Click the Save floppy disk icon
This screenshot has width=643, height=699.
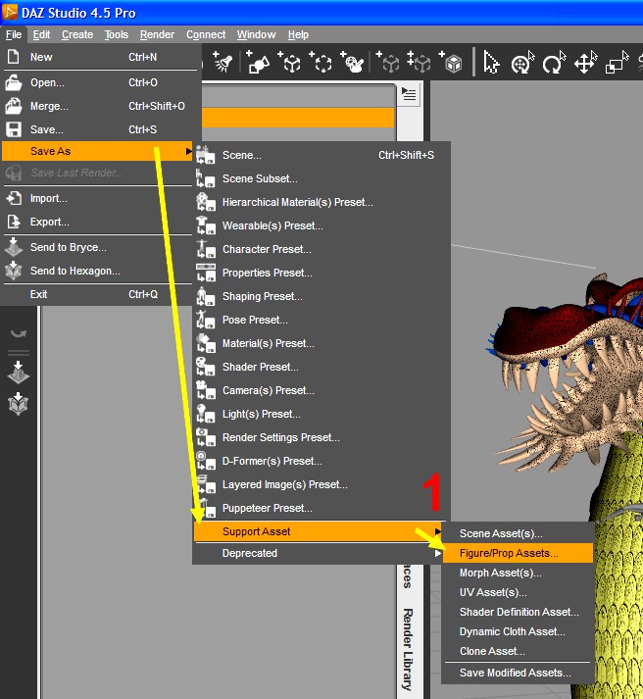[x=14, y=129]
